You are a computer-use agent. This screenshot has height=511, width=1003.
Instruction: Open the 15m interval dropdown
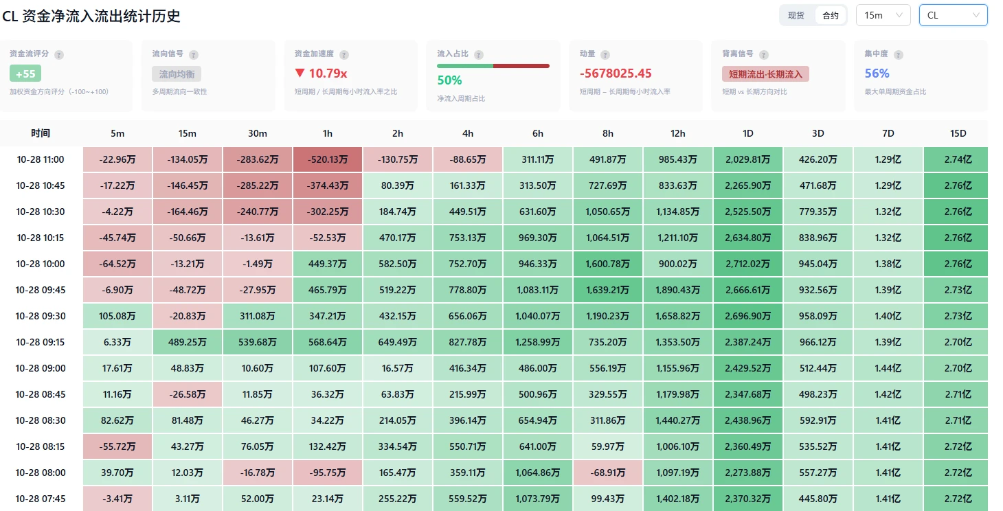(883, 15)
